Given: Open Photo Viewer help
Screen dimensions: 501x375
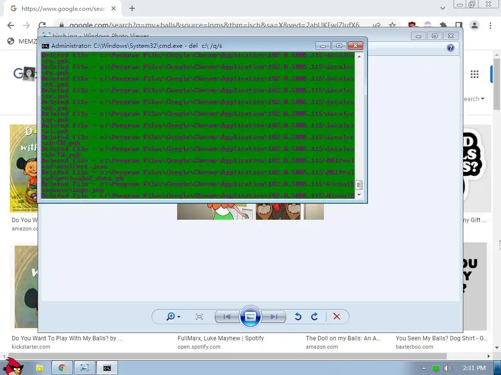Looking at the screenshot, I should click(451, 48).
